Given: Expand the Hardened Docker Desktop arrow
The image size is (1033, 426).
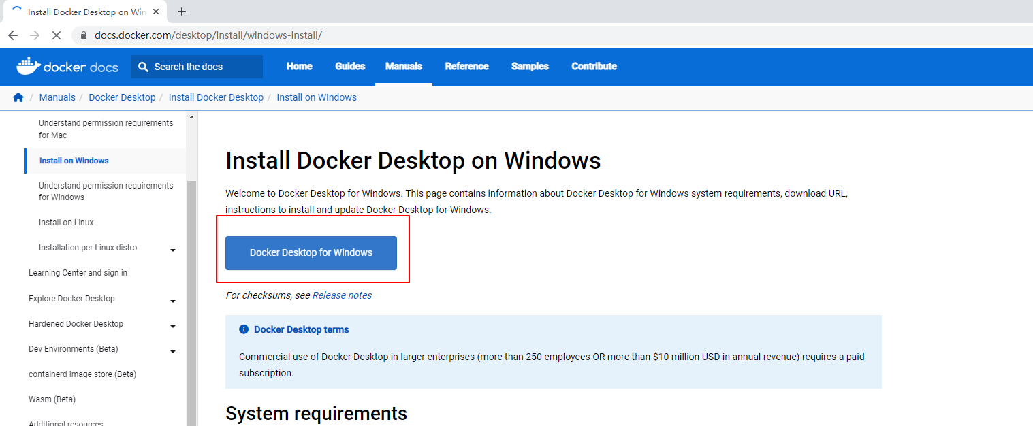Looking at the screenshot, I should pos(173,327).
